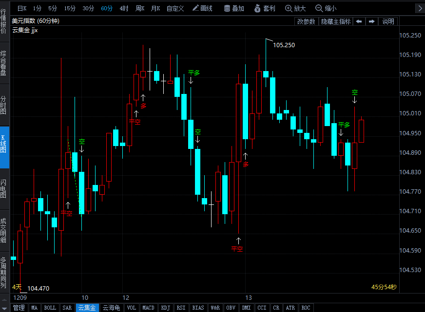Open 多周期同列 sidebar panel
Screen dimensions: 425x312
[3, 273]
